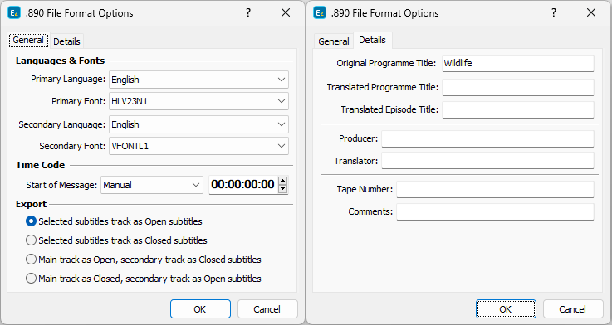Screen dimensions: 612x325
Task: Decrease the time code with down spinner arrow
Action: 283,189
